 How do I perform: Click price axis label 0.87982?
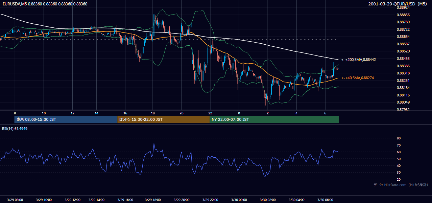pos(403,110)
